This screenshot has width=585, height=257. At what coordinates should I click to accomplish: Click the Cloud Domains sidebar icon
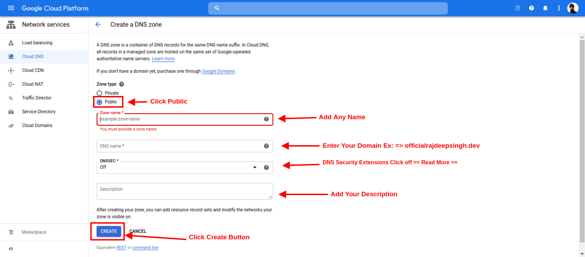(x=11, y=126)
